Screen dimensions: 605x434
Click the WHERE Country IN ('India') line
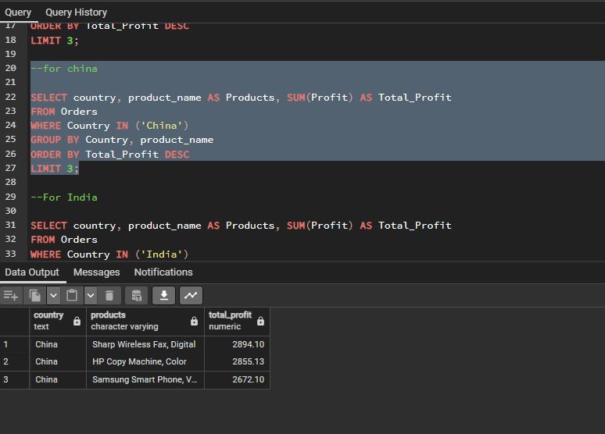109,254
